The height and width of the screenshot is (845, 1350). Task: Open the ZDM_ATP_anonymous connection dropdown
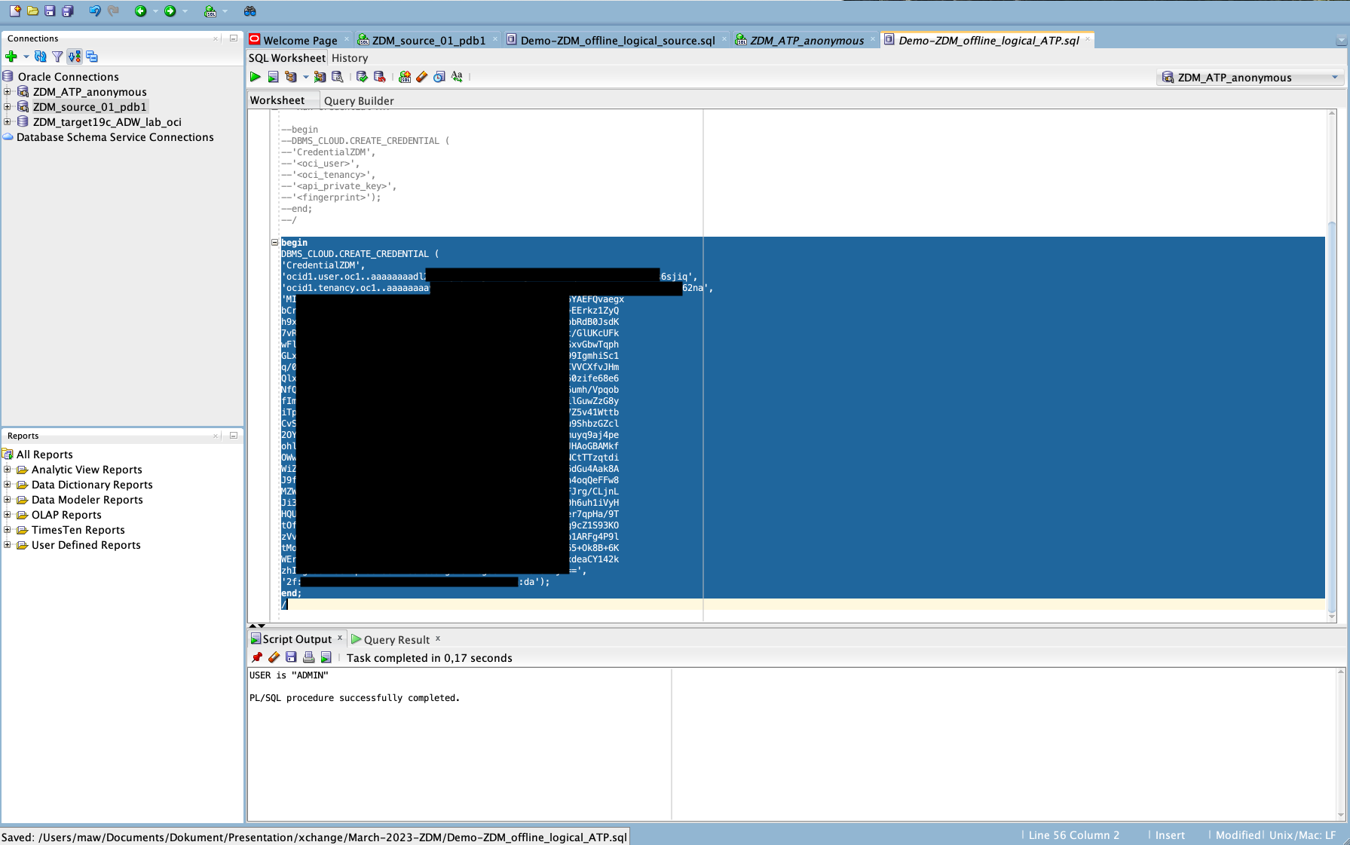click(1334, 78)
